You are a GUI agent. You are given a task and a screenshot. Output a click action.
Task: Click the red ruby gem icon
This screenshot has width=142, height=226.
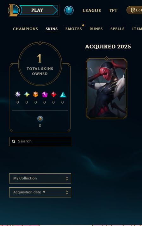[53, 94]
